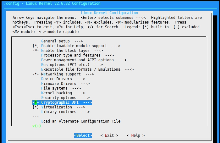Open the File systems submenu
220x143 pixels.
coord(61,88)
